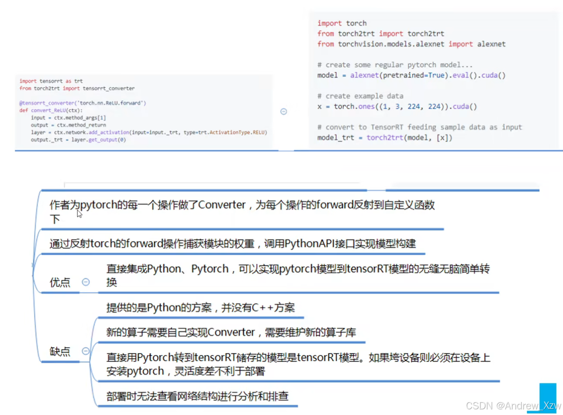The height and width of the screenshot is (415, 563).
Task: Collapse the code snippet node between the two images
Action: pyautogui.click(x=284, y=111)
